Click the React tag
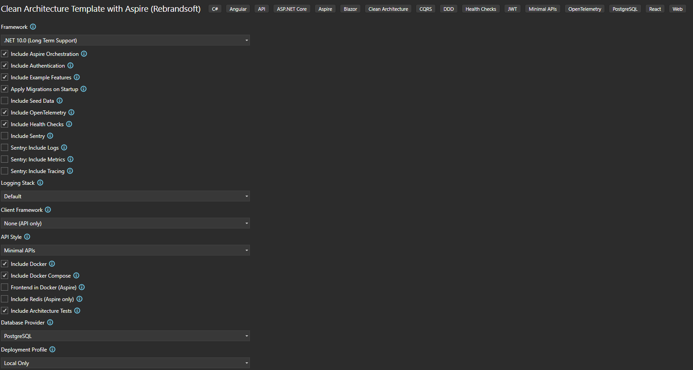Screen dimensions: 693x370 [x=655, y=9]
